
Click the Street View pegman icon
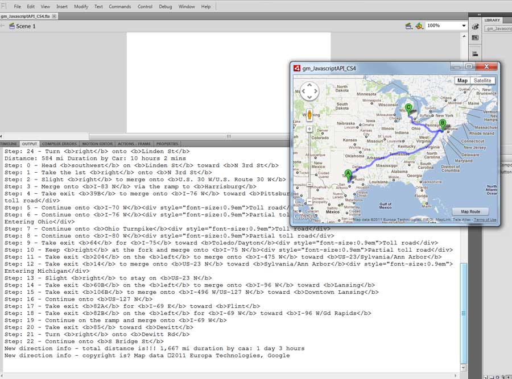(x=309, y=115)
